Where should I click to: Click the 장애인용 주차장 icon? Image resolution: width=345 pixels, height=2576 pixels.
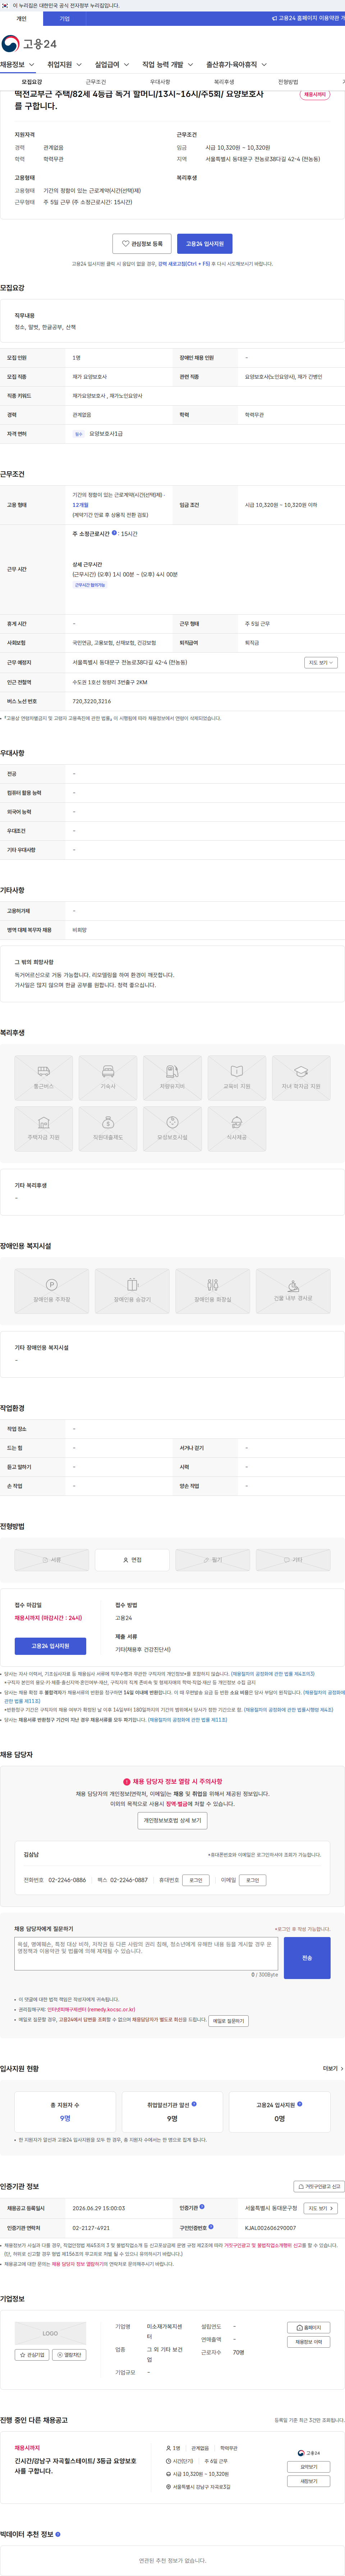pos(52,1291)
